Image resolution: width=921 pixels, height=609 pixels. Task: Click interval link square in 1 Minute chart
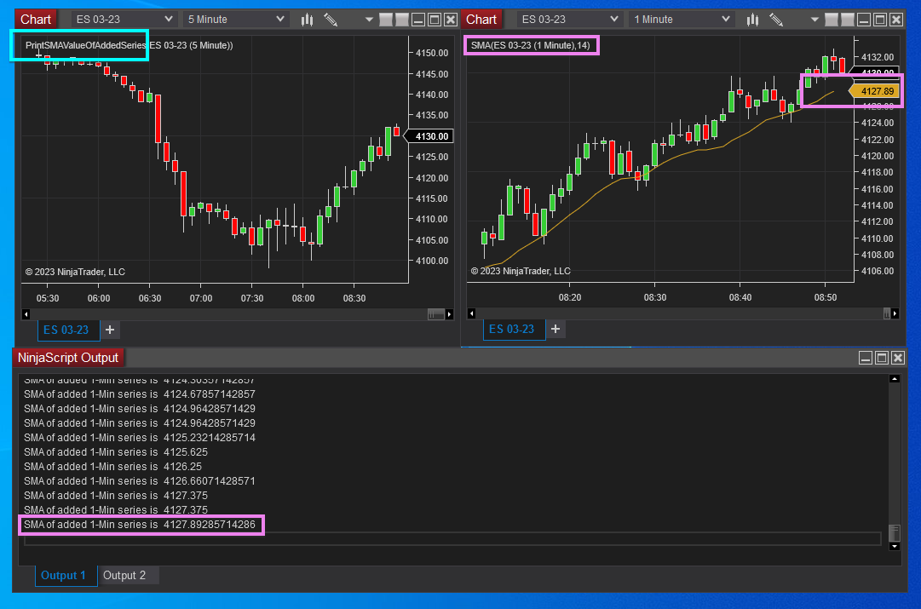click(848, 20)
